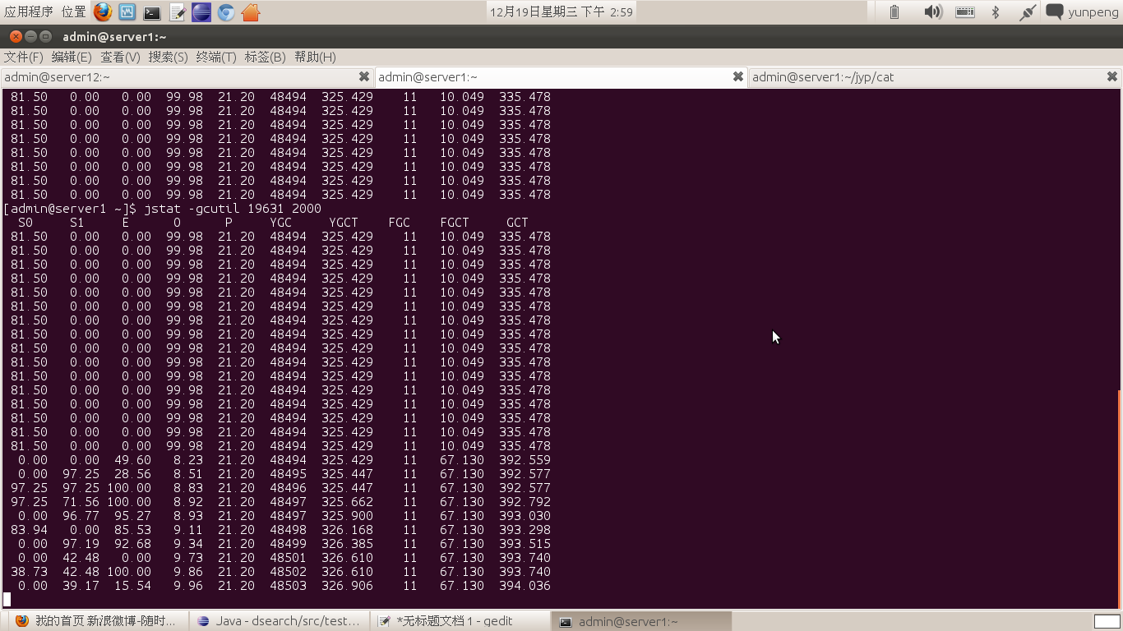1123x631 pixels.
Task: Maximize the terminal window
Action: (45, 37)
